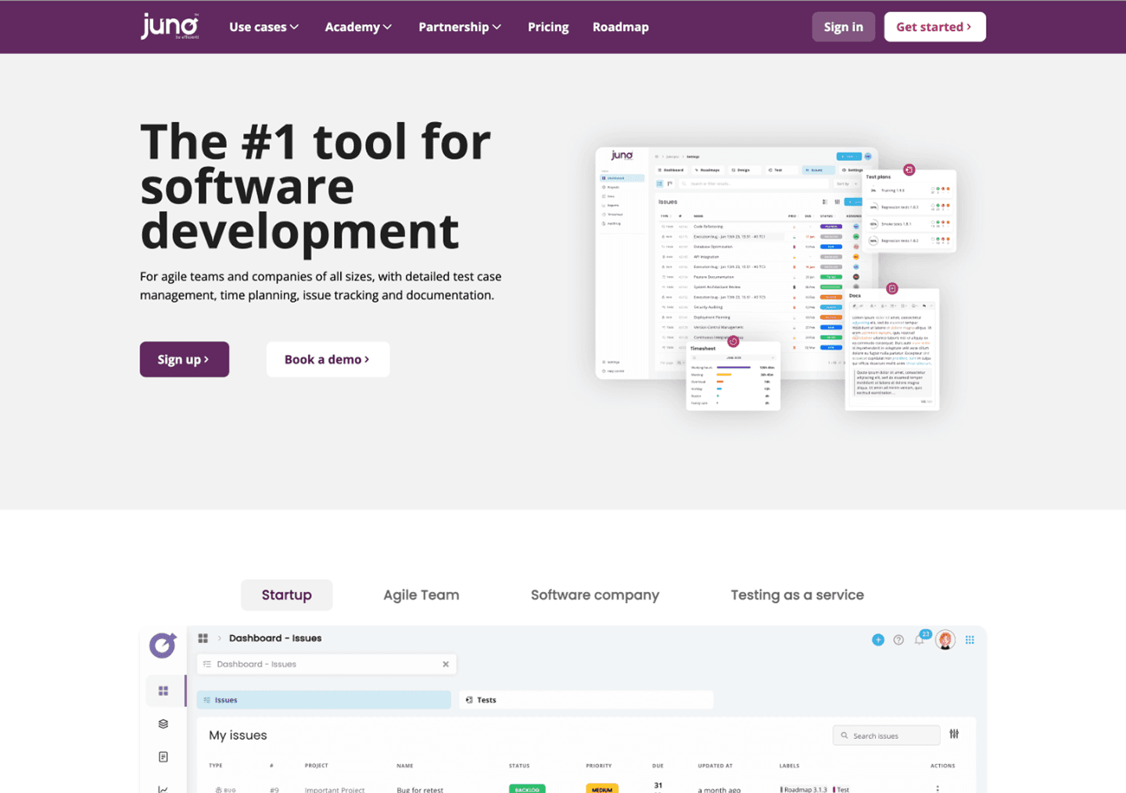Image resolution: width=1126 pixels, height=793 pixels.
Task: Click the Dashboard - Issues breadcrumb text
Action: click(x=275, y=638)
